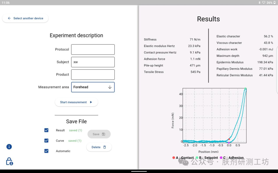Image resolution: width=278 pixels, height=173 pixels.
Task: Click the Reticular Dermis Modulus value 41.44 kPa
Action: point(266,75)
